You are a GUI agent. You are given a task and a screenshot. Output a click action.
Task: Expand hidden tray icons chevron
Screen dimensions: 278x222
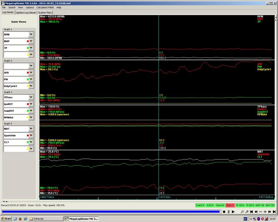[251, 219]
